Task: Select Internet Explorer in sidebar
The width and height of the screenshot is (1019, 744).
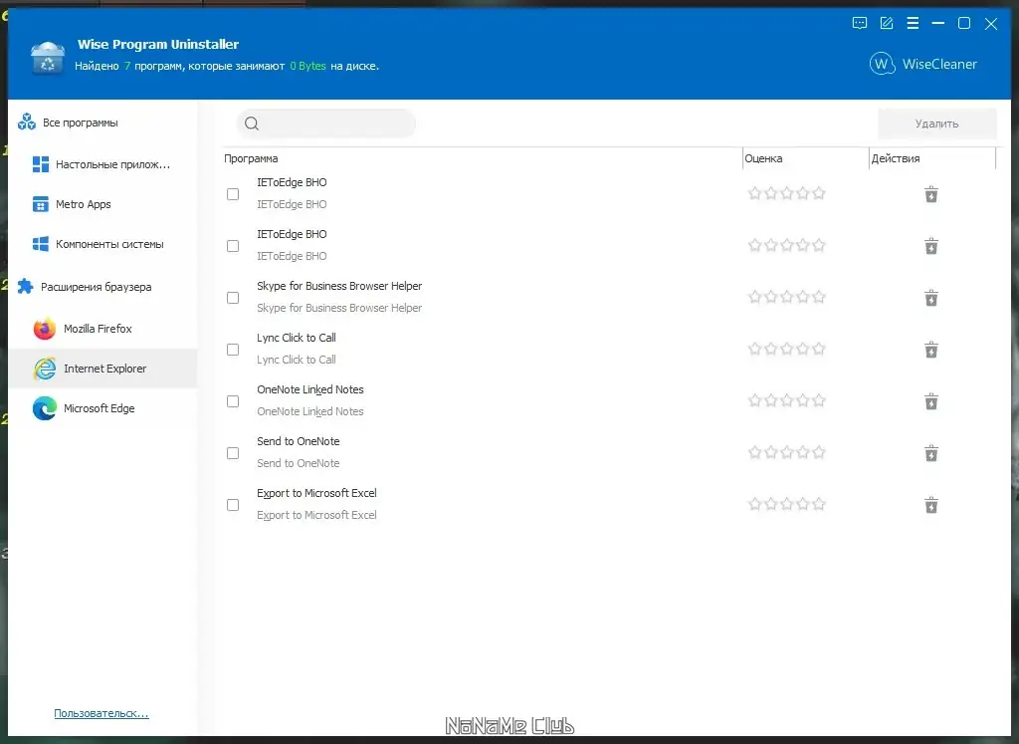Action: 102,369
